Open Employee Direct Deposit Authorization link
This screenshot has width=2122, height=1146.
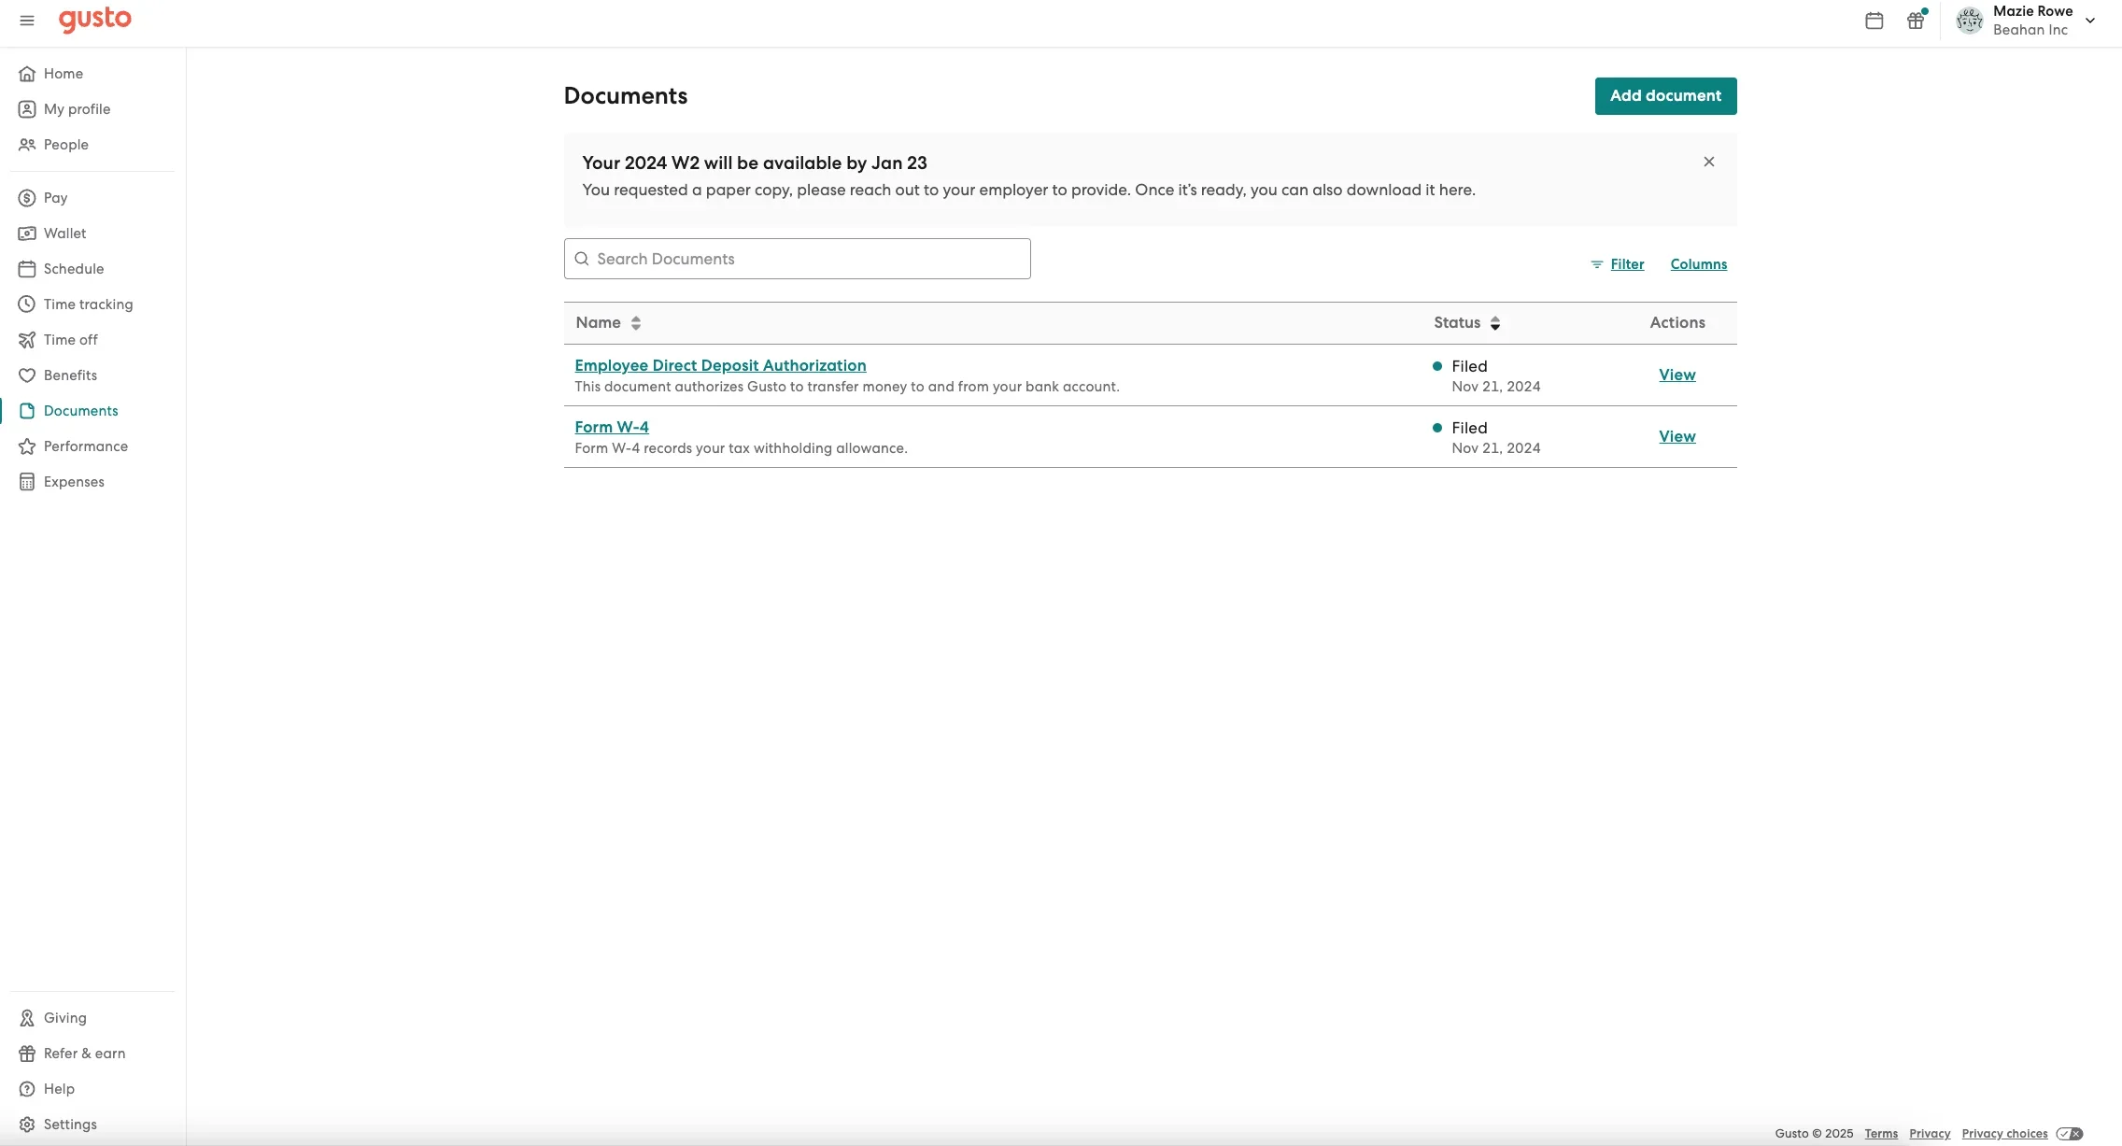[x=720, y=365]
